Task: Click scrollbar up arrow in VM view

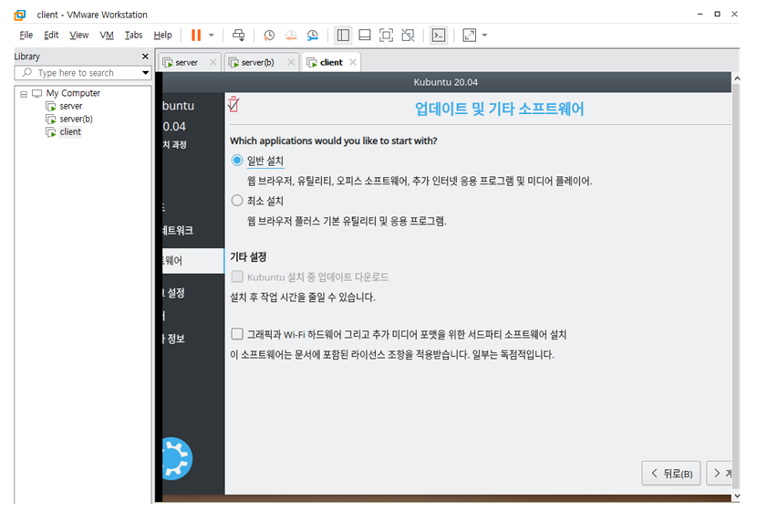Action: pos(737,78)
